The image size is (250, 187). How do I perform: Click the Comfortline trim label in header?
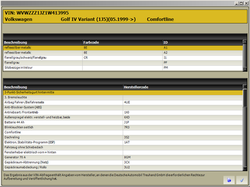[x=160, y=19]
